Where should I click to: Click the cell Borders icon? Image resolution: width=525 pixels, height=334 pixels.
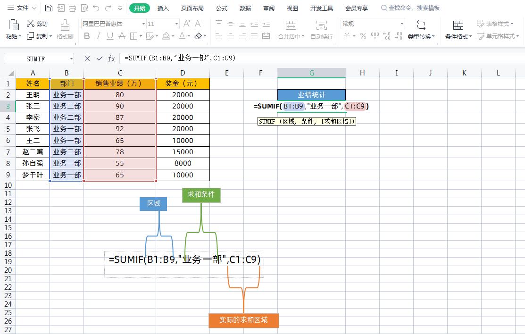(x=133, y=36)
